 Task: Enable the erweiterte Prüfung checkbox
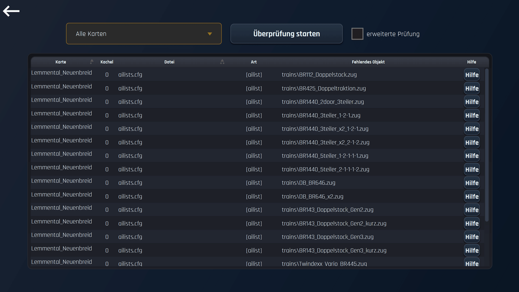[x=357, y=34]
